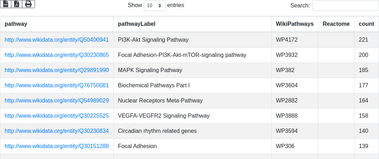
Task: Open the entries-per-page dropdown
Action: [x=154, y=6]
